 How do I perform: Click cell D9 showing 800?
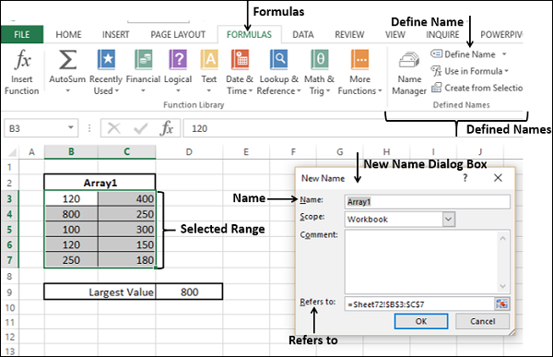(189, 292)
